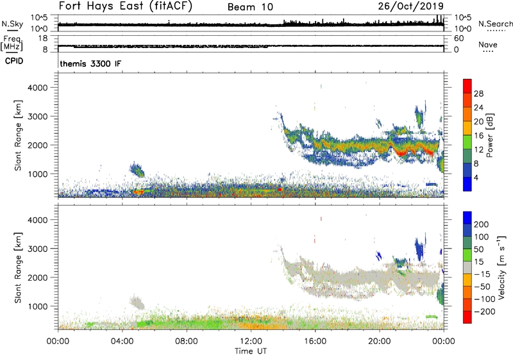Click '2000' tick on the power panel axis
This screenshot has width=513, height=355.
tap(38, 145)
